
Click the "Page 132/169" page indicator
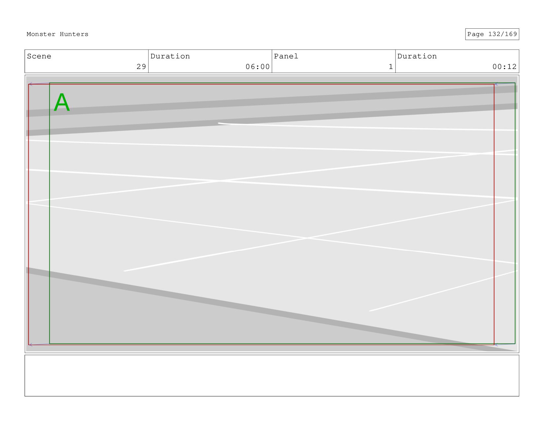(492, 34)
